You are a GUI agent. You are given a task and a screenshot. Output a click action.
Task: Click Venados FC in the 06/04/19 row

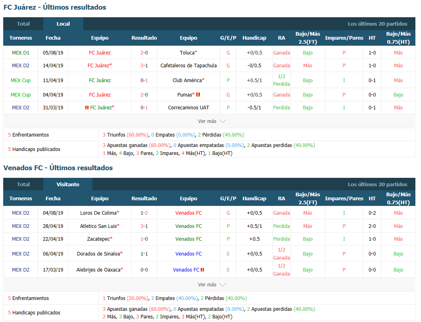[189, 254]
